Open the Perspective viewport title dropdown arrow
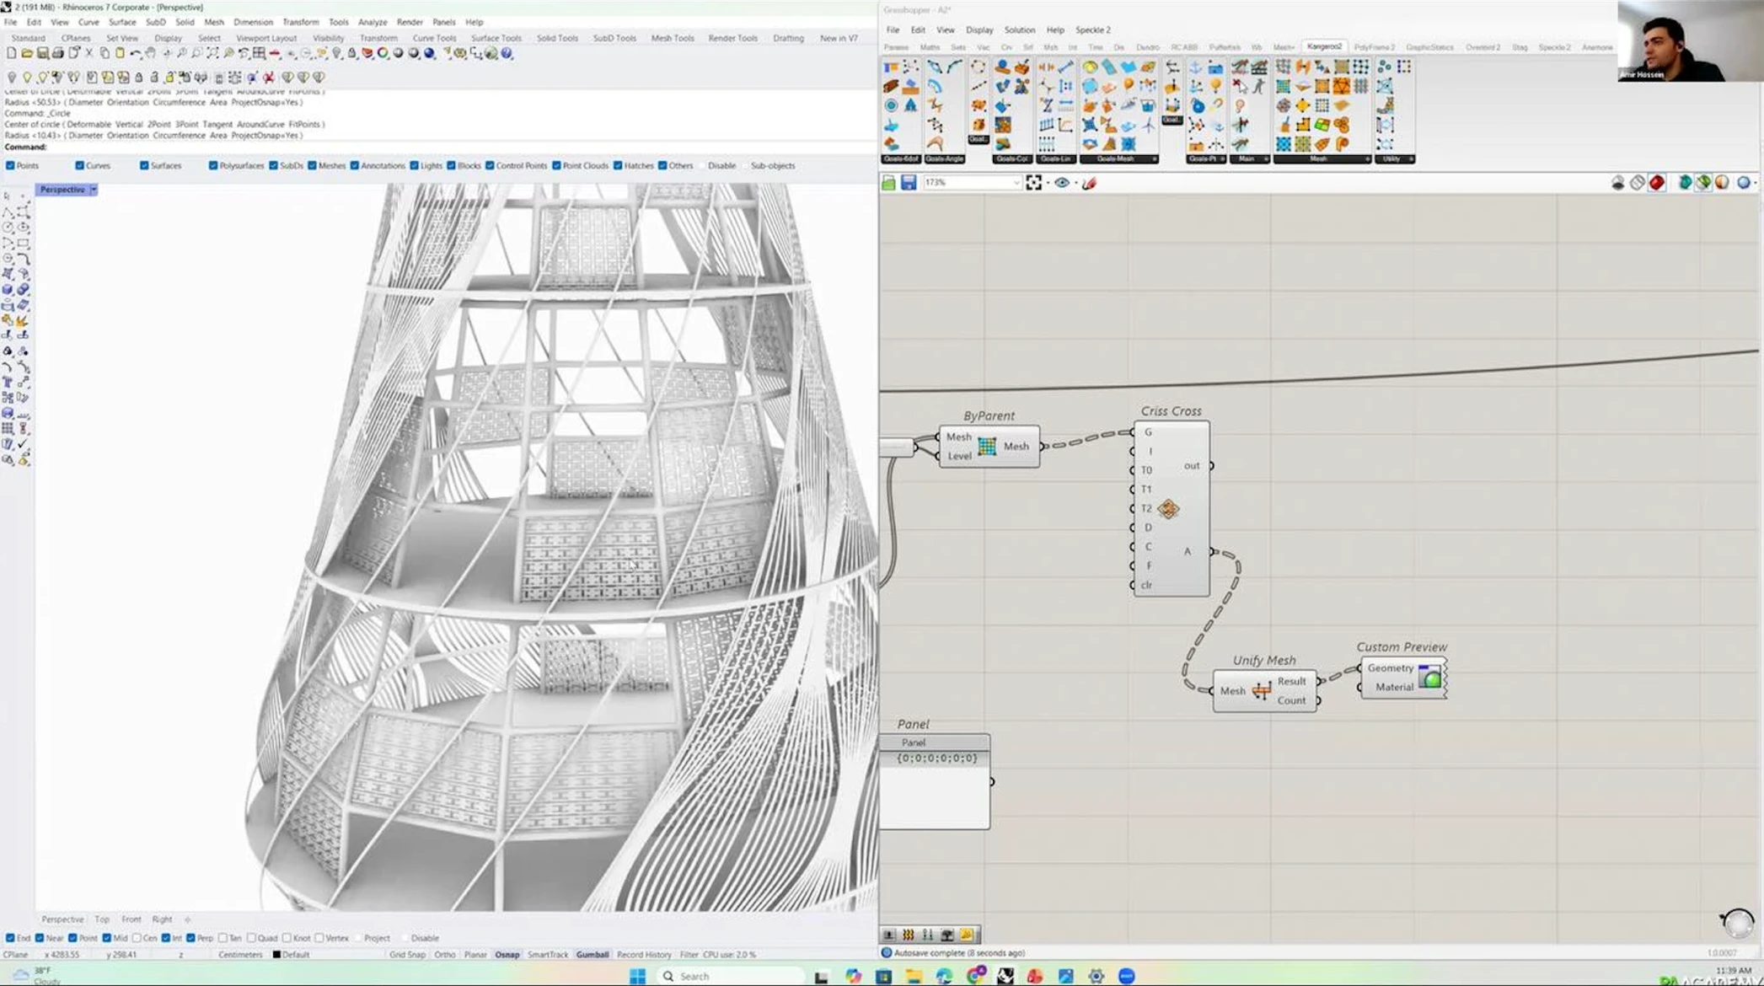The image size is (1764, 986). [94, 190]
